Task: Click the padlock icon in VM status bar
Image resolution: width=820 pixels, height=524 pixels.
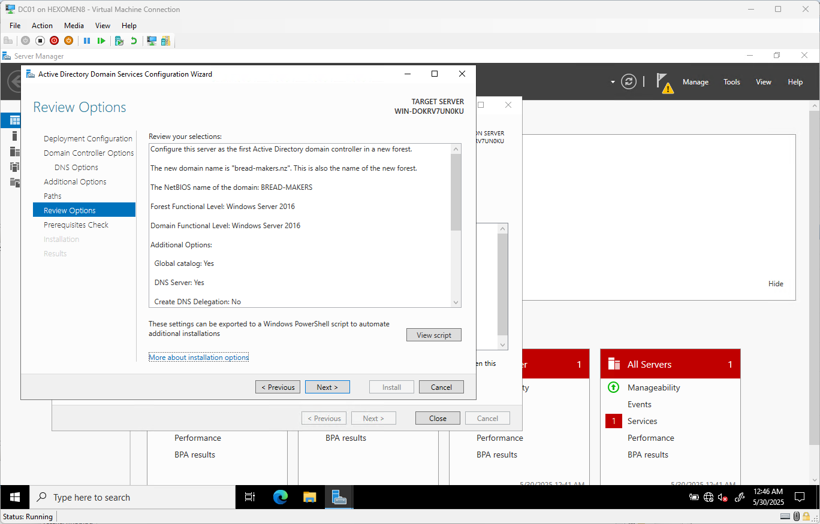Action: (x=807, y=516)
